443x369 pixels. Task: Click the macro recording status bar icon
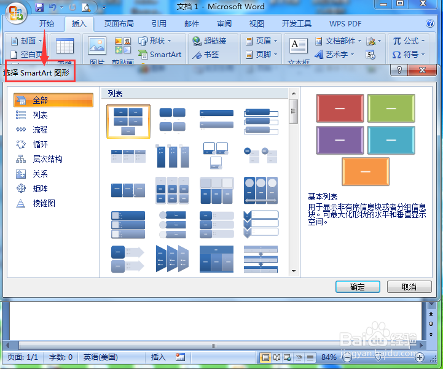pyautogui.click(x=180, y=357)
